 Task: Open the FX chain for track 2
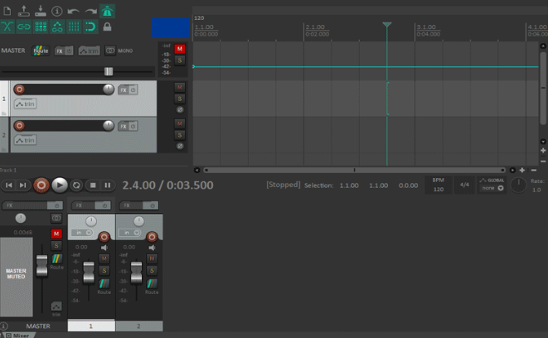click(124, 127)
